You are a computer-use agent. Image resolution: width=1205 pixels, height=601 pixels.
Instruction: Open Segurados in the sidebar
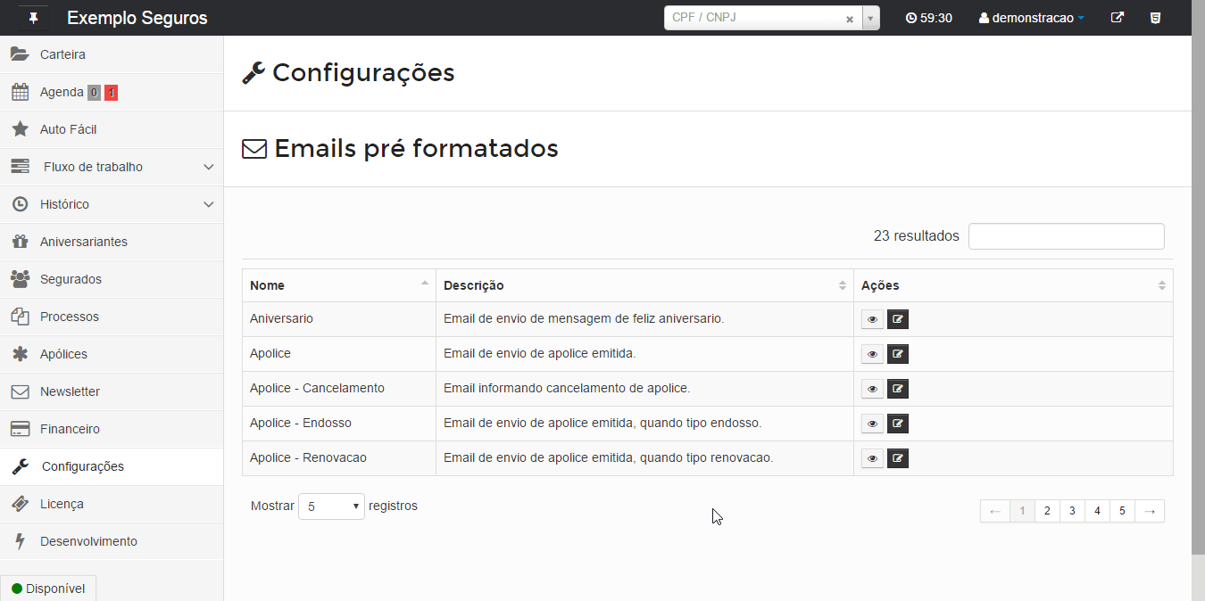click(x=112, y=279)
